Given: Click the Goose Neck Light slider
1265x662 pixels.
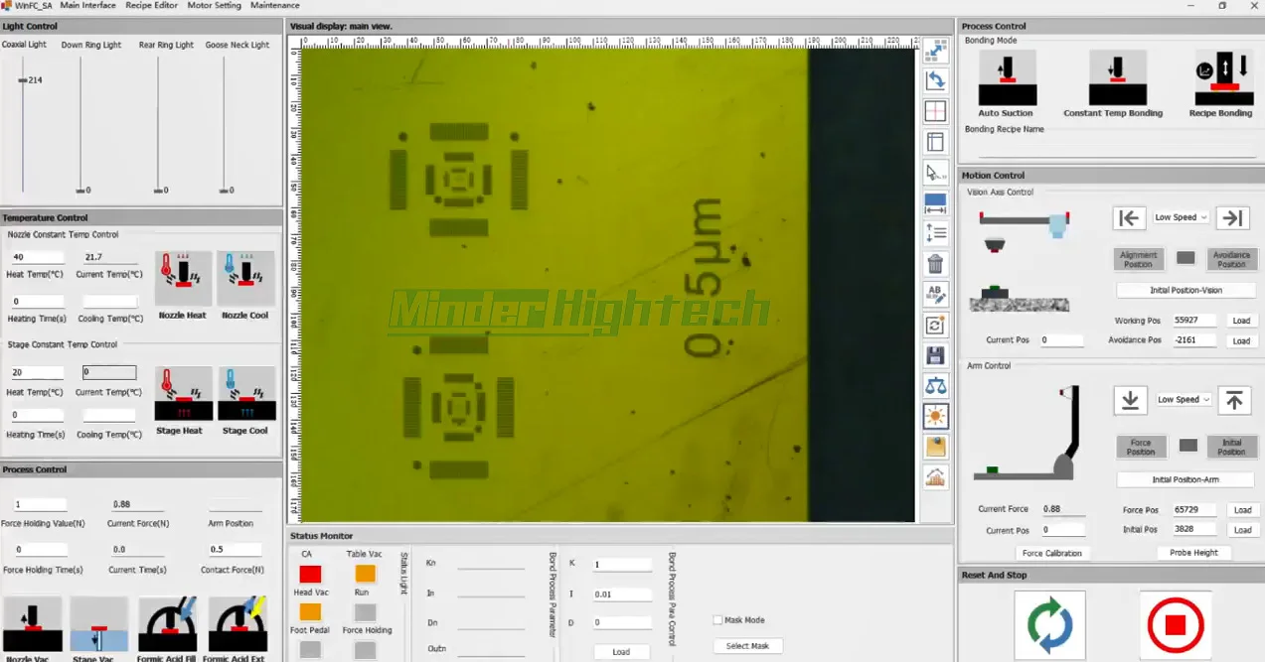Looking at the screenshot, I should 224,123.
